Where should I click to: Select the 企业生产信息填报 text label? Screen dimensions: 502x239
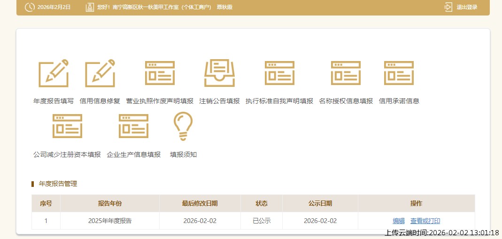pos(133,154)
